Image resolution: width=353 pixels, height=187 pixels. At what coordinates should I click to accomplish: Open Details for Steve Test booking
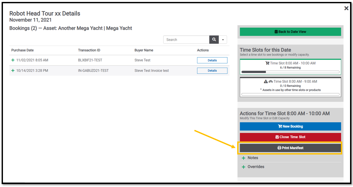[212, 60]
